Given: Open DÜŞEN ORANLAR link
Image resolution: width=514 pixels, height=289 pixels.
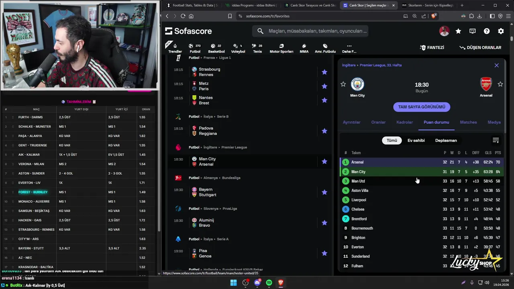Looking at the screenshot, I should (x=480, y=47).
